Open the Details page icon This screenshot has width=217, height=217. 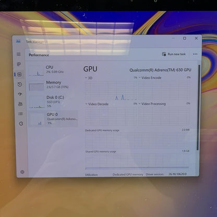pyautogui.click(x=21, y=114)
